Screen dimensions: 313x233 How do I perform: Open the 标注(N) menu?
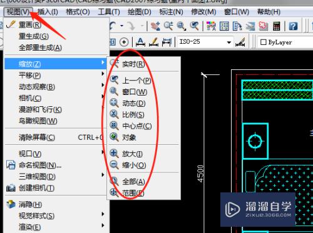(x=171, y=12)
